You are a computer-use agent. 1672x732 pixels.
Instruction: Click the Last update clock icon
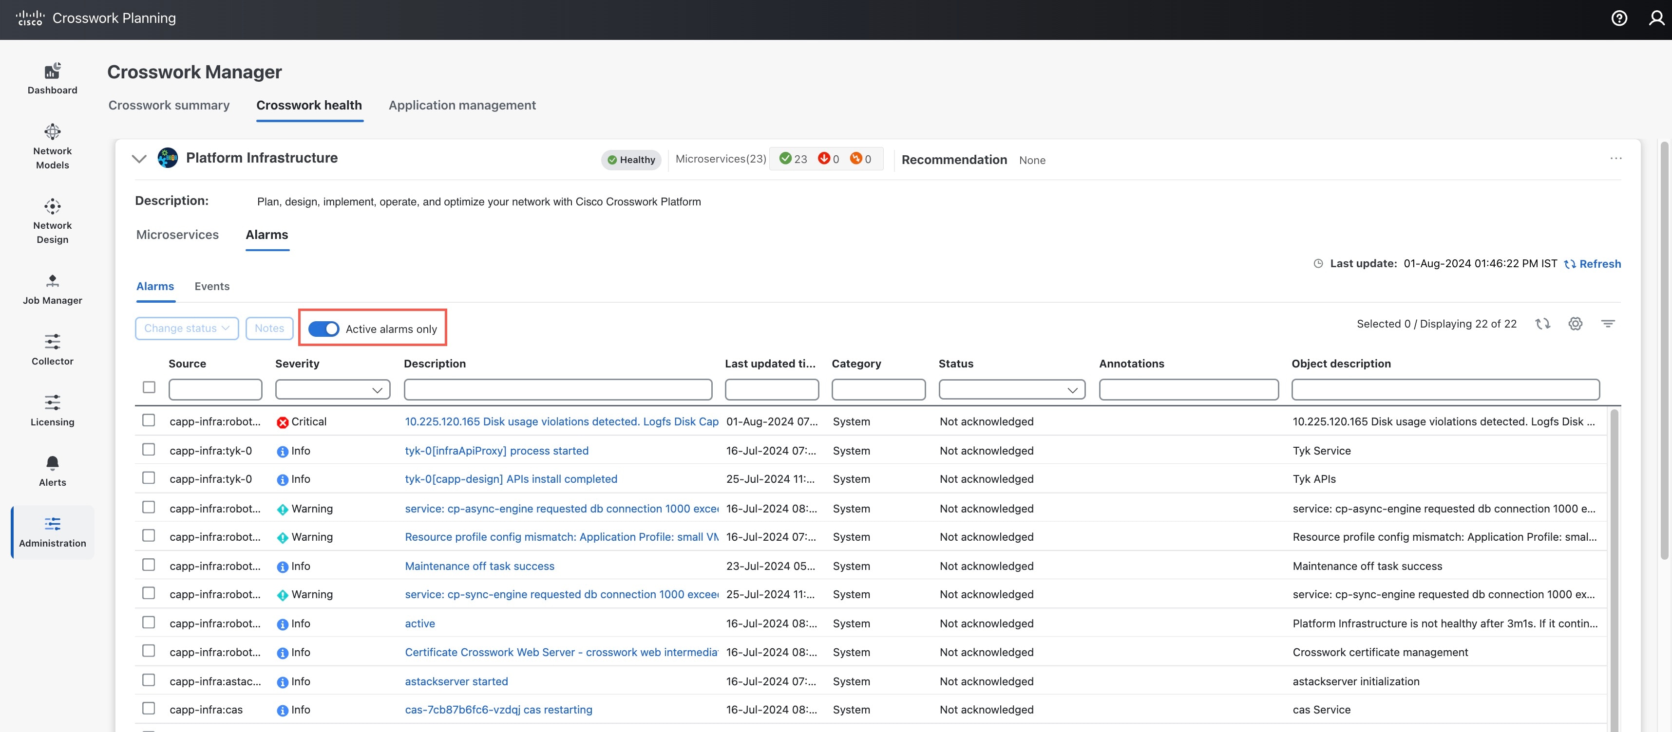click(1318, 264)
